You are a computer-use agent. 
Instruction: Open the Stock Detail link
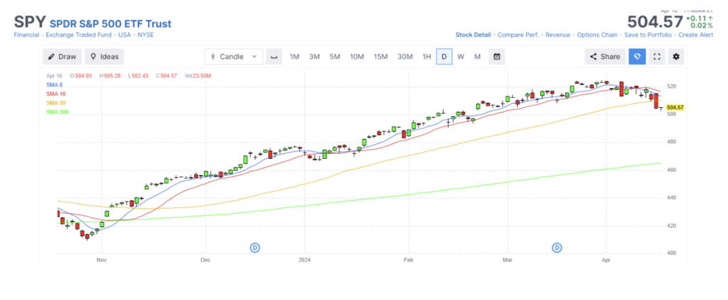pyautogui.click(x=473, y=35)
